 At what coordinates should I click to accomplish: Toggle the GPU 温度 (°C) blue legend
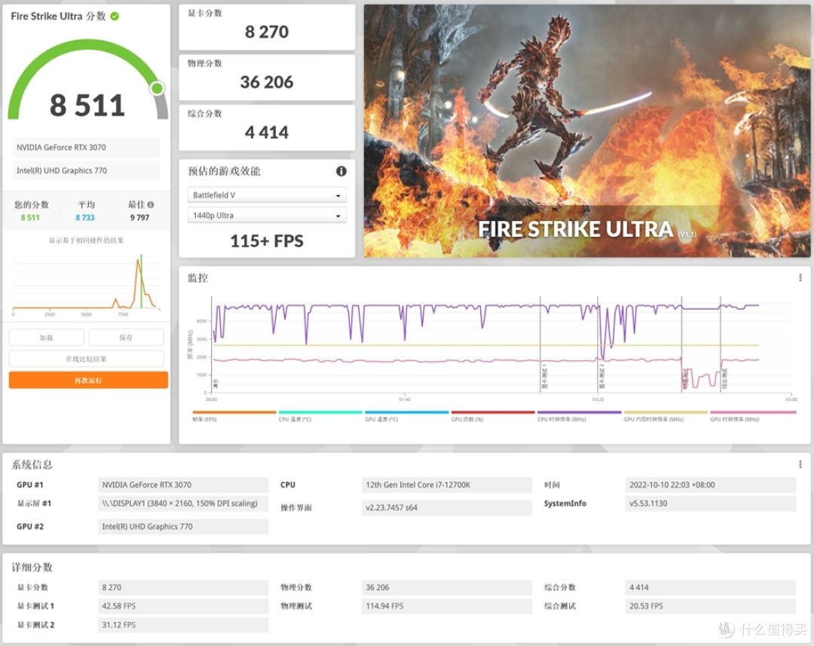pos(406,417)
